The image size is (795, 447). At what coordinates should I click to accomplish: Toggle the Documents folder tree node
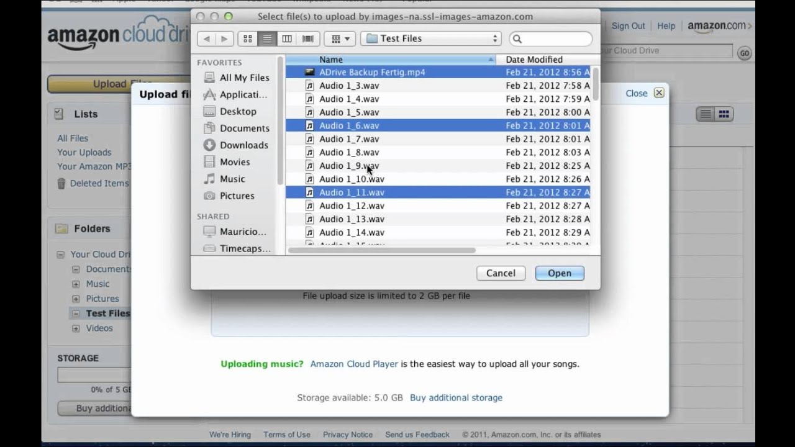(76, 269)
